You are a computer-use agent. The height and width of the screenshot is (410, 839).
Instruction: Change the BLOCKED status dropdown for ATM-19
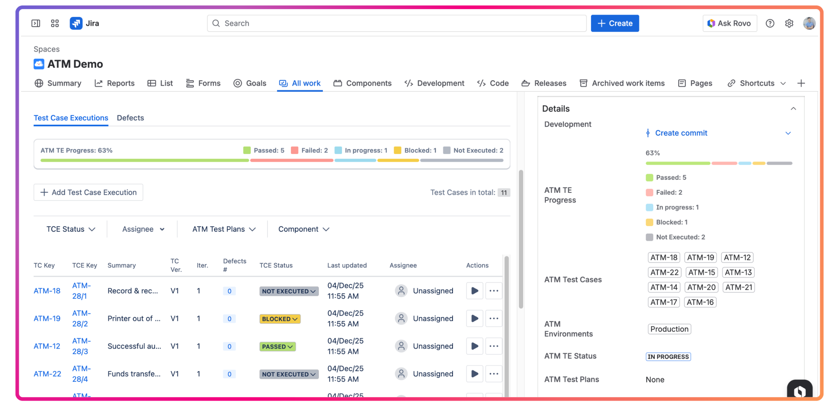click(x=280, y=319)
